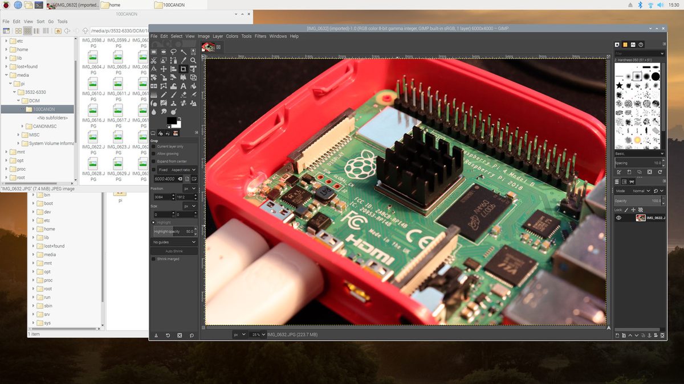
Task: Open GIMP Colors menu
Action: (232, 36)
